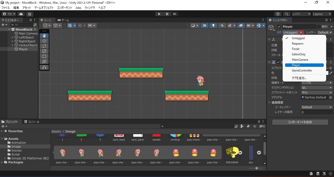
Task: Open the top レイヤー layers dropdown
Action: click(x=301, y=14)
